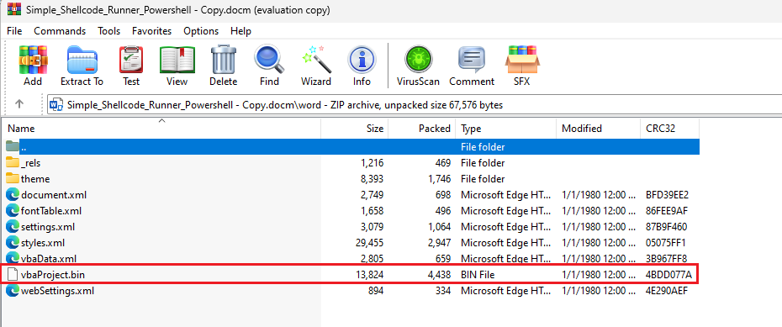Open the View file tool
The height and width of the screenshot is (327, 782).
coord(177,60)
